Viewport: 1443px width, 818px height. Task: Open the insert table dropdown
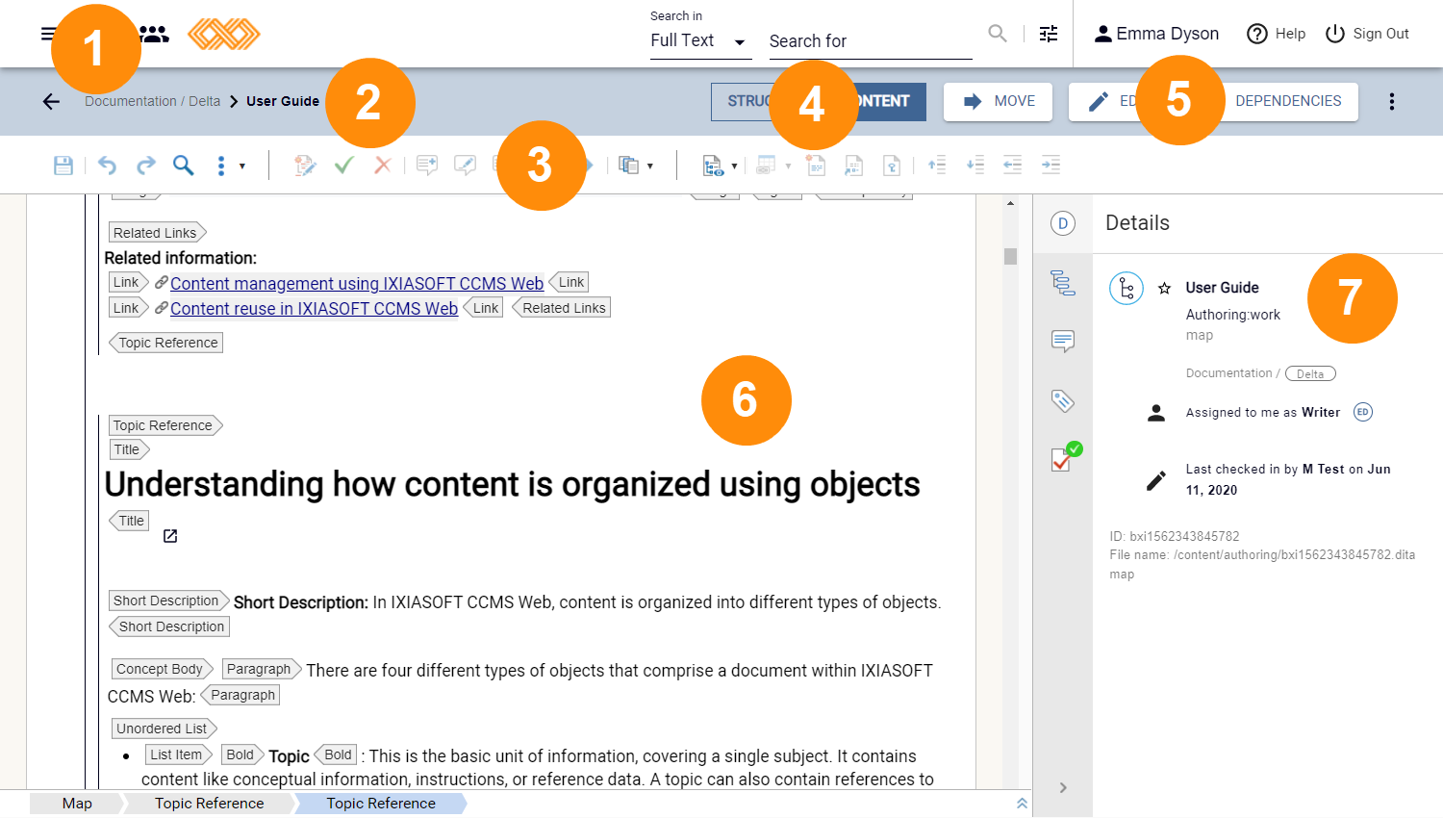click(x=772, y=166)
